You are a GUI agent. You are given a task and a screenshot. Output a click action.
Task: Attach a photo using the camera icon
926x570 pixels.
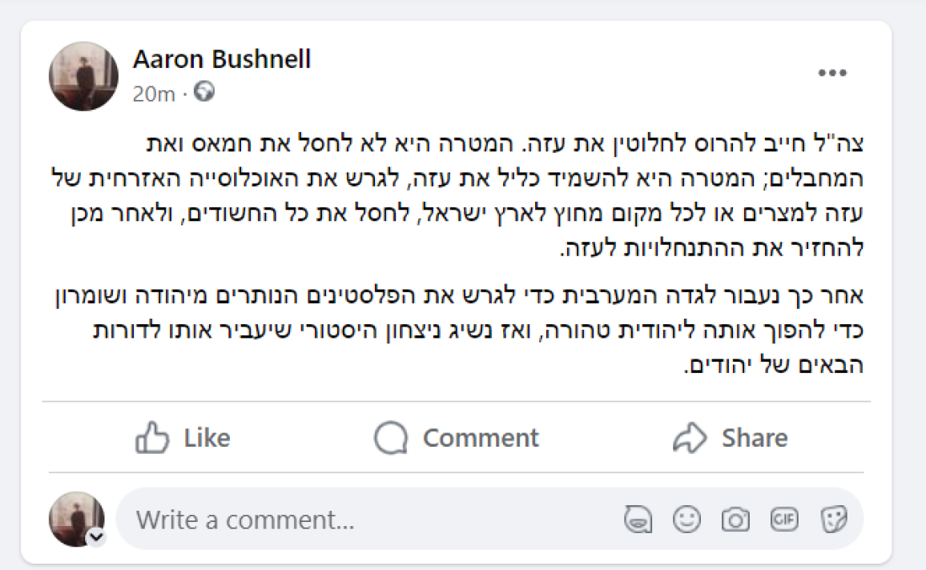(x=735, y=520)
